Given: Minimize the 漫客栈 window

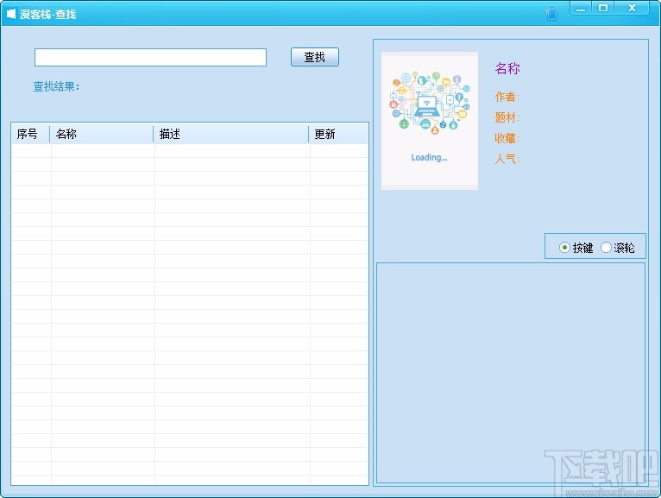Looking at the screenshot, I should [x=581, y=9].
